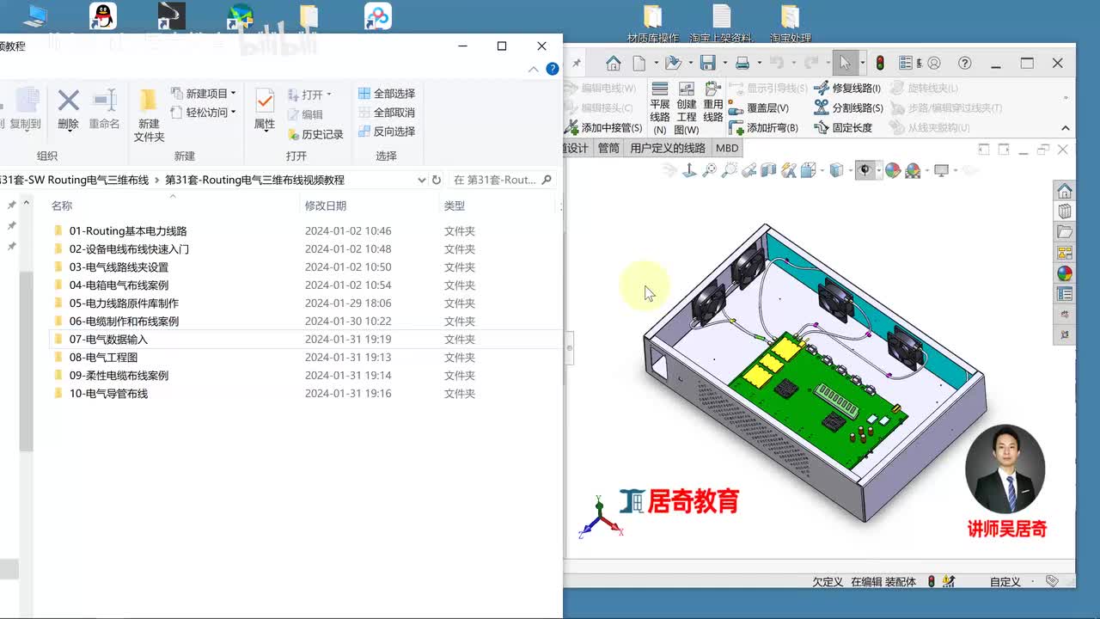Pin the SolidWorks menu bar

point(577,63)
